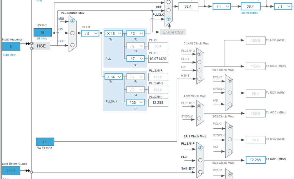Open the PLL /R divider dropdown
Screen dimensions: 294x179
pos(136,33)
